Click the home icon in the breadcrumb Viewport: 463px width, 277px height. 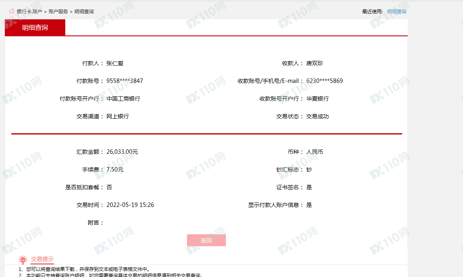pos(11,11)
